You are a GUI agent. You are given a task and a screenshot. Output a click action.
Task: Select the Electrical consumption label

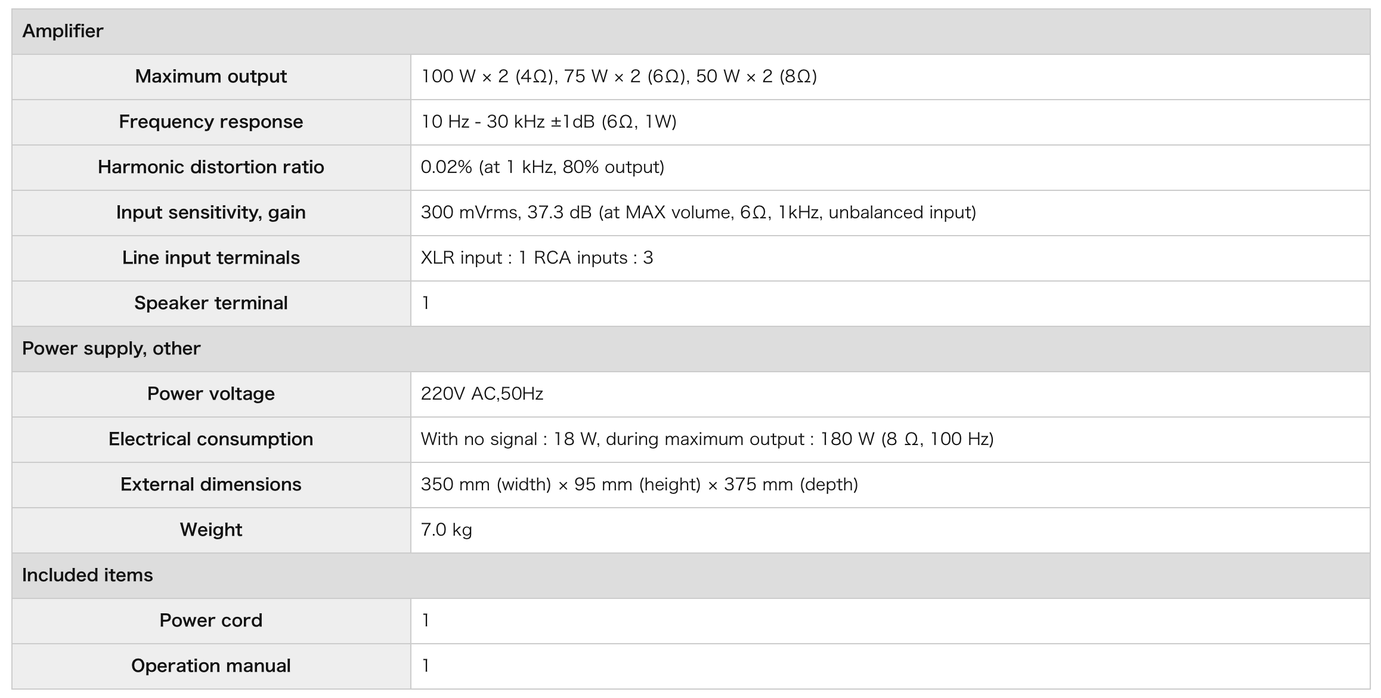click(211, 440)
